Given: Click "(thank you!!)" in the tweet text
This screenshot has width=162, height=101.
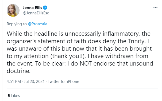Looking at the screenshot, I should [68, 56].
